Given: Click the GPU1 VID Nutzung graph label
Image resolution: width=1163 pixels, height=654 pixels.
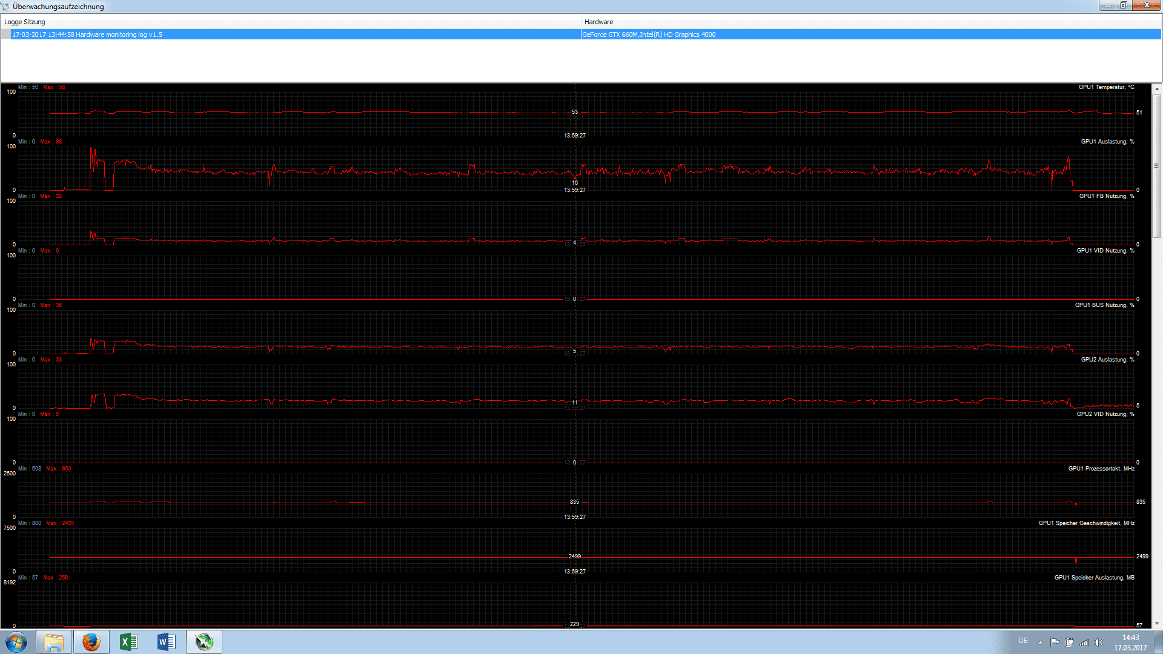Looking at the screenshot, I should [1105, 251].
